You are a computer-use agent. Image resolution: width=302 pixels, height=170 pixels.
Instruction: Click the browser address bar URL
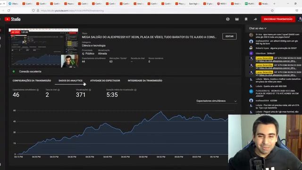tap(72, 10)
